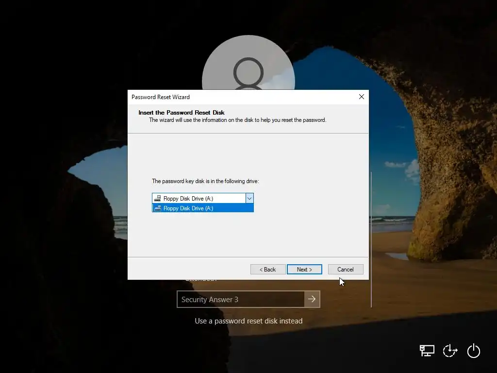Screen dimensions: 497x373
Task: Click the wizard description sentence about the disk
Action: (x=238, y=120)
